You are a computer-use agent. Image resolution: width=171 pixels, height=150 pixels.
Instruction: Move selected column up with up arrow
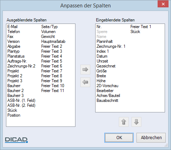coord(124,122)
